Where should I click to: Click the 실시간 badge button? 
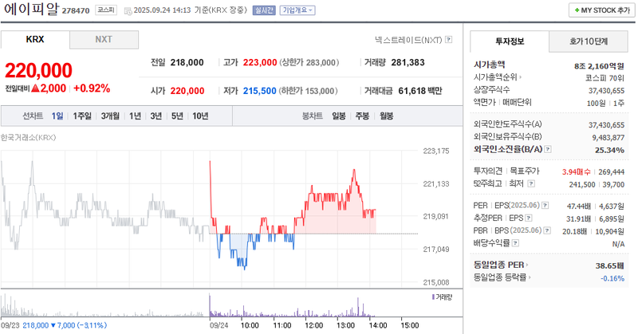point(264,10)
